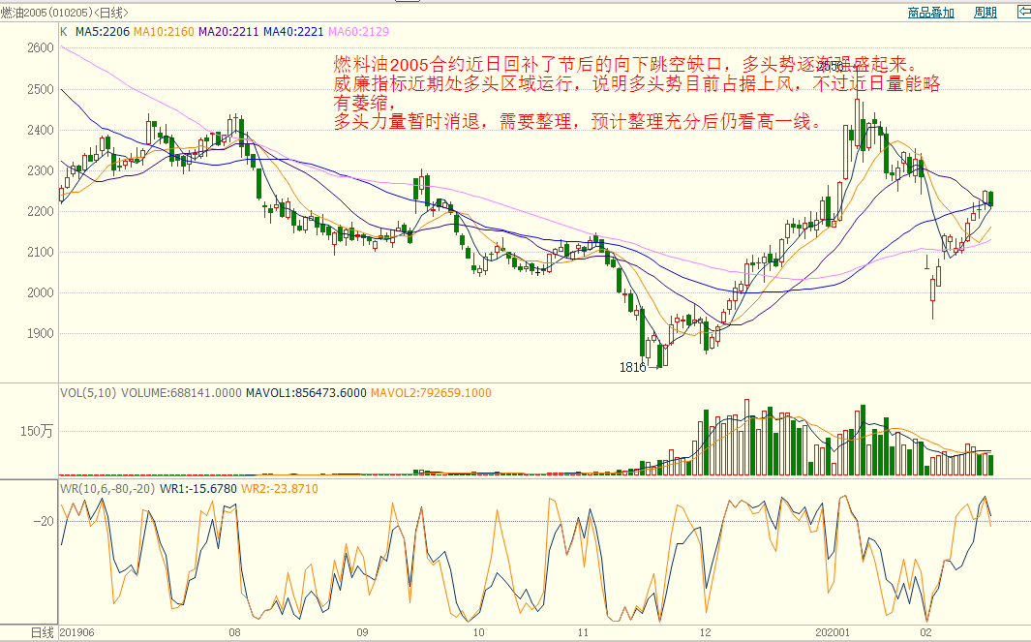Open the 周期 period menu
Image resolution: width=1031 pixels, height=642 pixels.
[x=985, y=13]
